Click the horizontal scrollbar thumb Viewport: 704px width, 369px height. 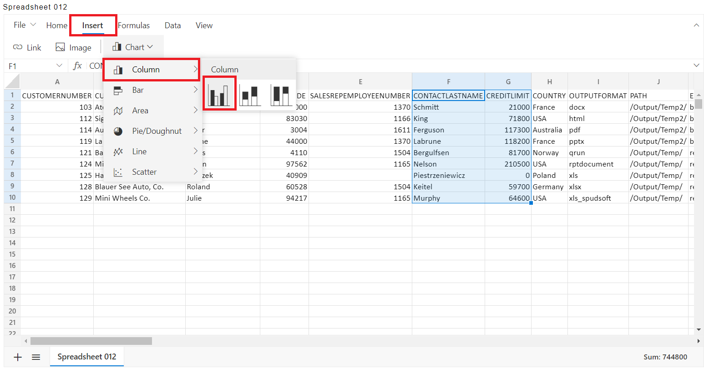(x=91, y=341)
